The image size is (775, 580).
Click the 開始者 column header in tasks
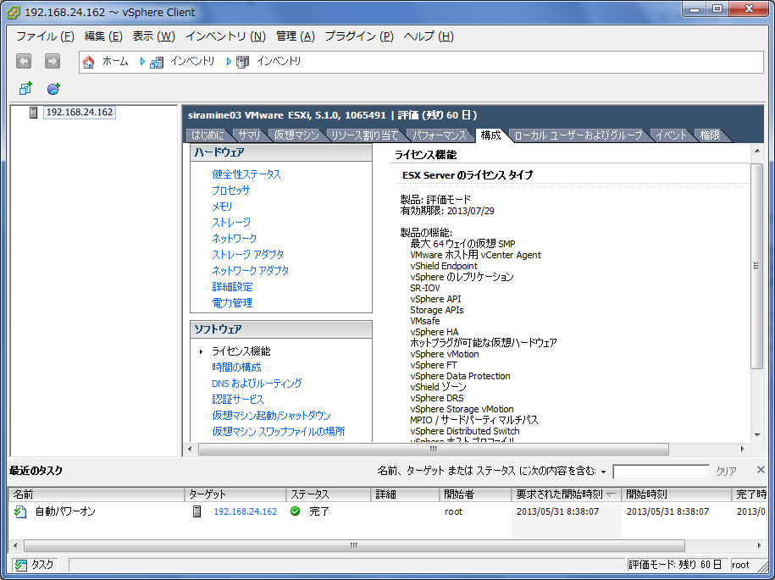[x=475, y=494]
